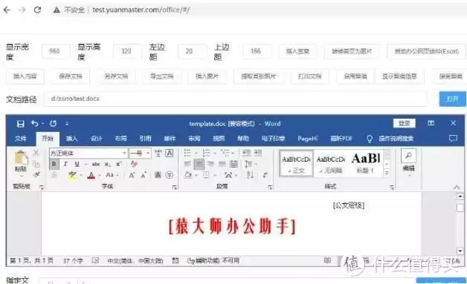
Task: Click the Format Painter brush icon
Action: [x=36, y=175]
